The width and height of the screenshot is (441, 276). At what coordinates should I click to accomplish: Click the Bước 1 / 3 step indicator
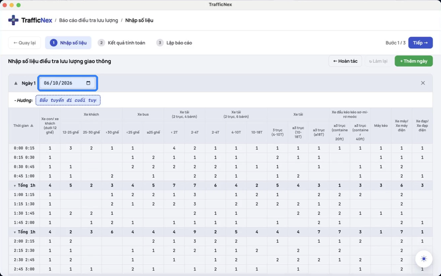[x=395, y=43]
